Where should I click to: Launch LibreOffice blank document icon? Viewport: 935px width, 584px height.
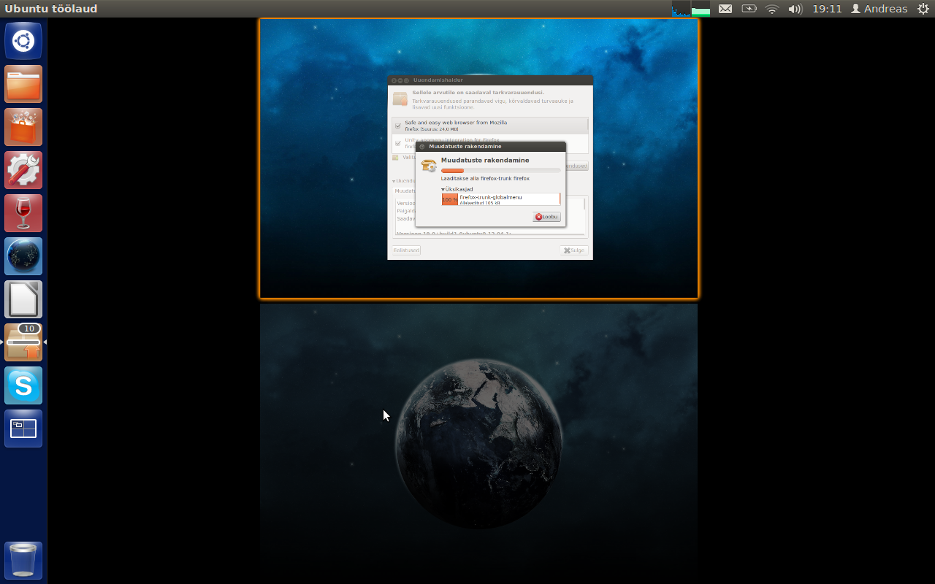coord(23,299)
